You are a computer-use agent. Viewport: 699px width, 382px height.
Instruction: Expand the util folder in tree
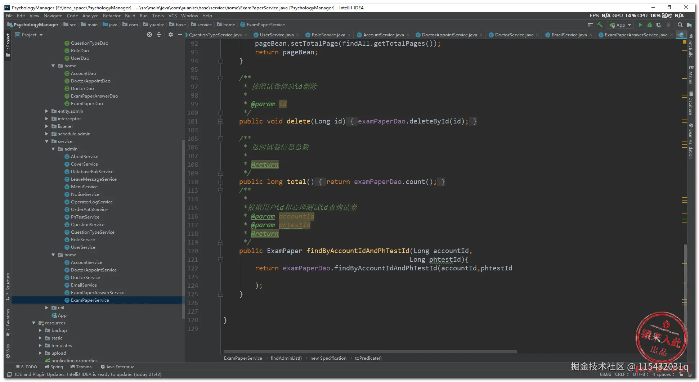47,308
